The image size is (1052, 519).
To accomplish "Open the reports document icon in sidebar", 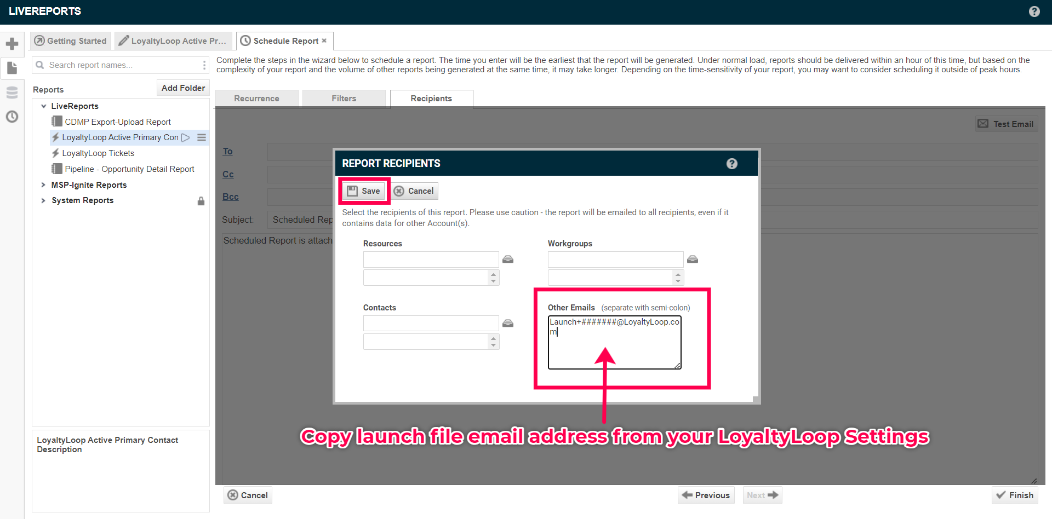I will tap(12, 68).
